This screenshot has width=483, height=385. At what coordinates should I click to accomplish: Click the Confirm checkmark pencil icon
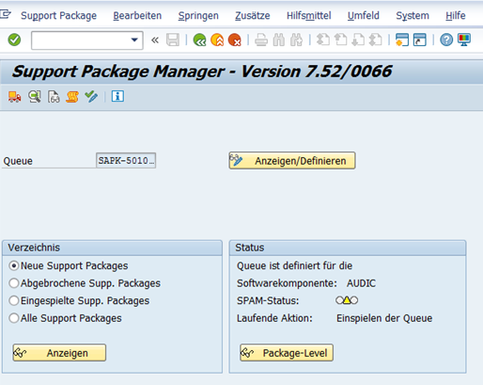(91, 97)
